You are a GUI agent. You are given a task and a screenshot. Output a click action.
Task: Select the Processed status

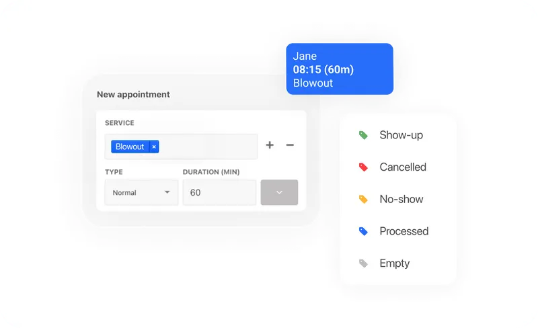coord(404,231)
